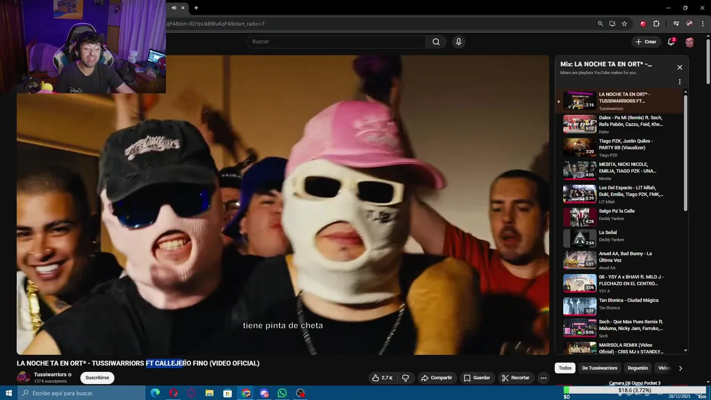
Task: Click the video title text
Action: click(138, 363)
